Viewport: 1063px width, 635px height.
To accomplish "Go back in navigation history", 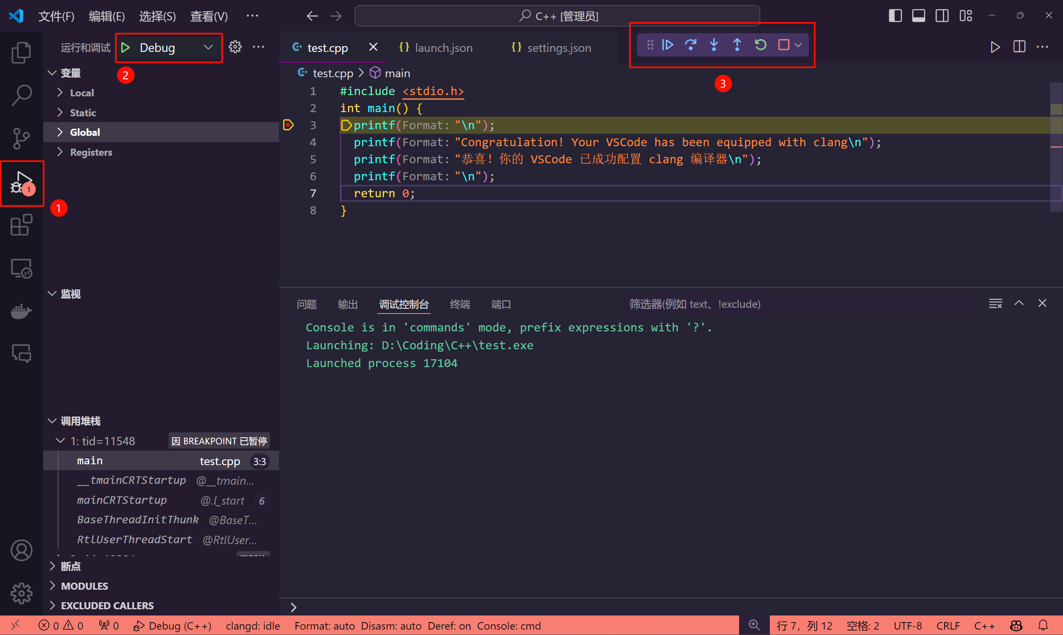I will click(x=312, y=16).
